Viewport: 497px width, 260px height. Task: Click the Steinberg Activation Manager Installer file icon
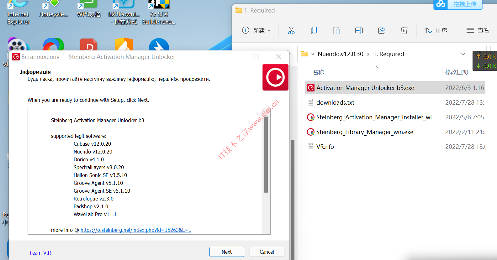(x=311, y=117)
